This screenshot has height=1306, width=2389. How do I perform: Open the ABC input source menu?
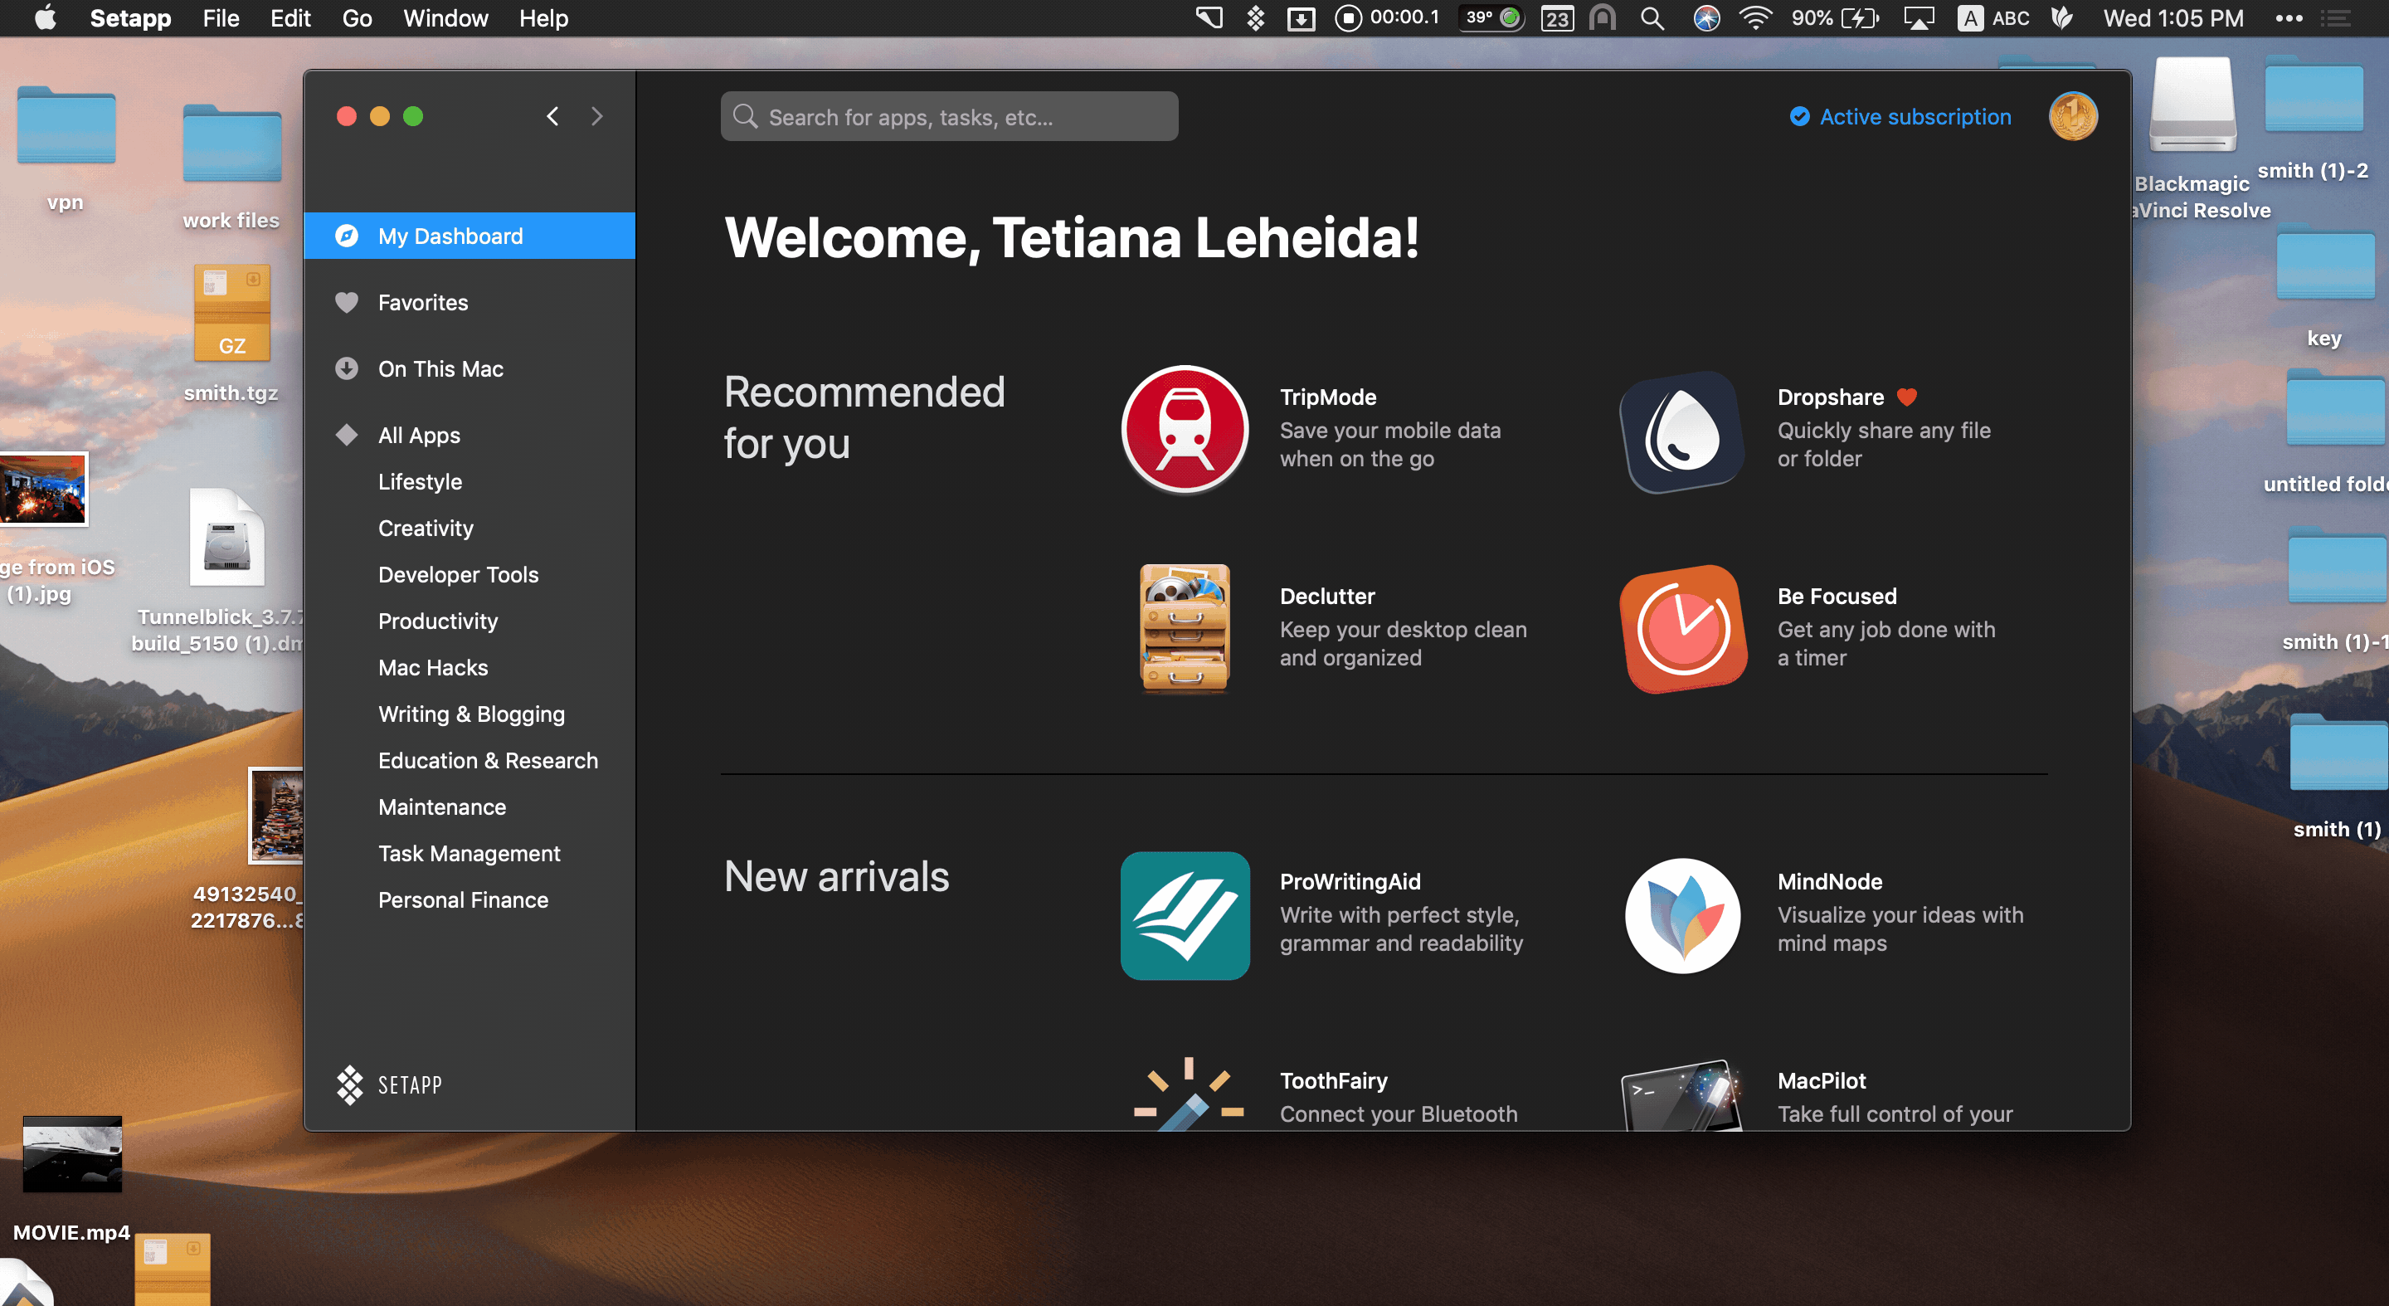click(x=1993, y=17)
